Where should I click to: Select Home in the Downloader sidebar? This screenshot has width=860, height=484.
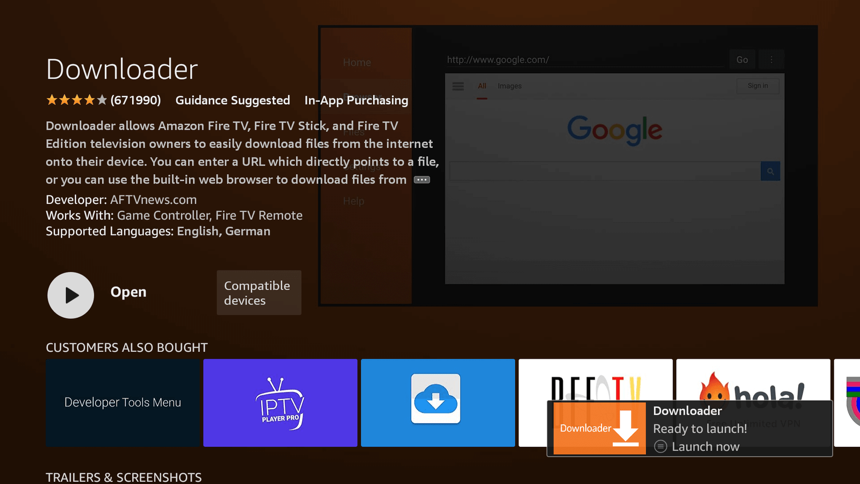[357, 62]
